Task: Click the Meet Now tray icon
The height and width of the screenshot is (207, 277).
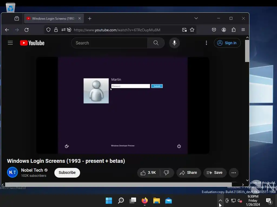Action: [227, 201]
